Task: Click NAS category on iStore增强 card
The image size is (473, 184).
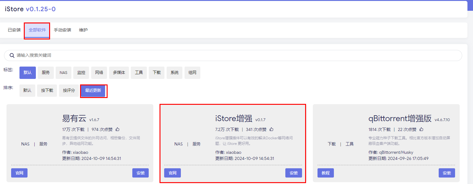Action: pyautogui.click(x=178, y=144)
